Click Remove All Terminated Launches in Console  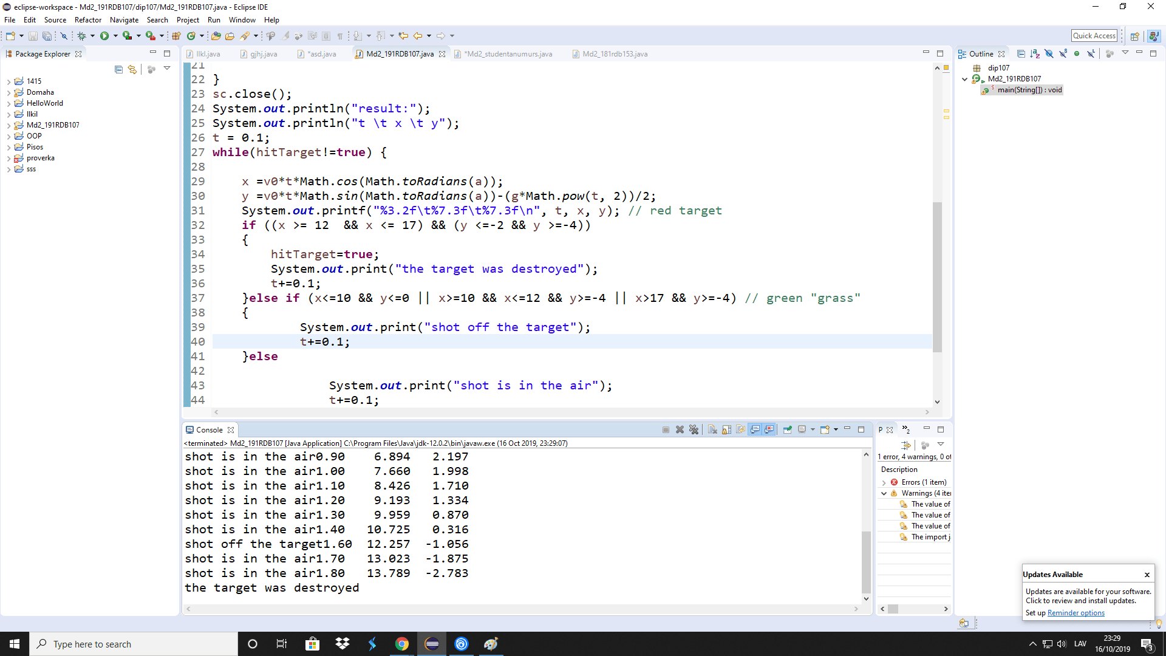694,429
